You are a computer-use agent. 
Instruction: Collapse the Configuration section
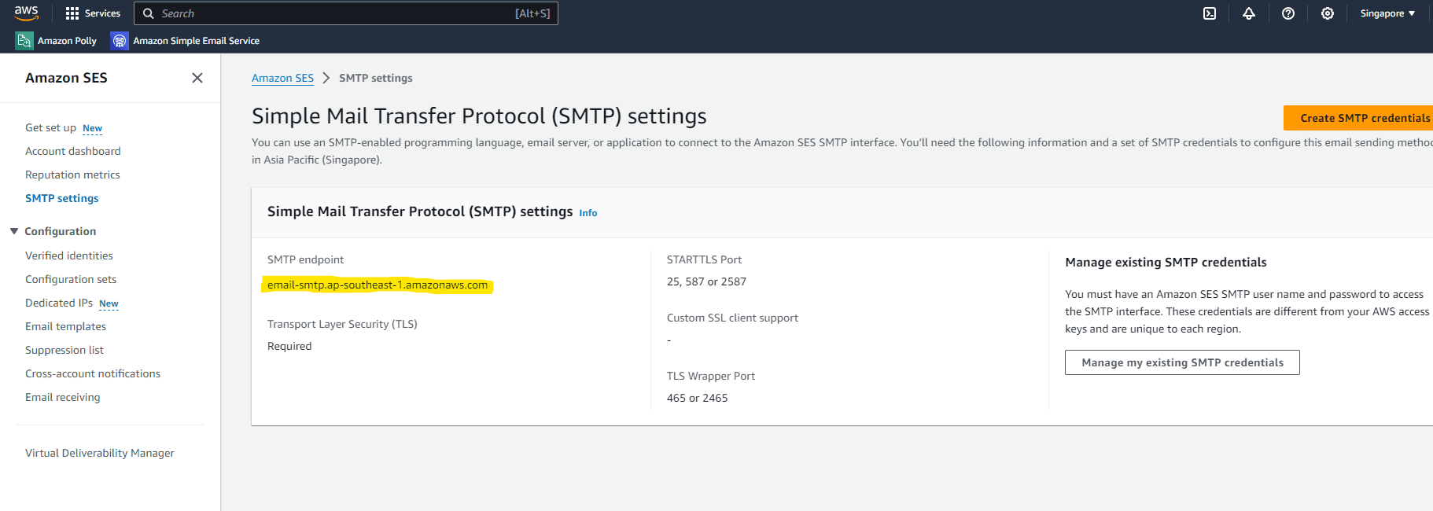pyautogui.click(x=14, y=231)
